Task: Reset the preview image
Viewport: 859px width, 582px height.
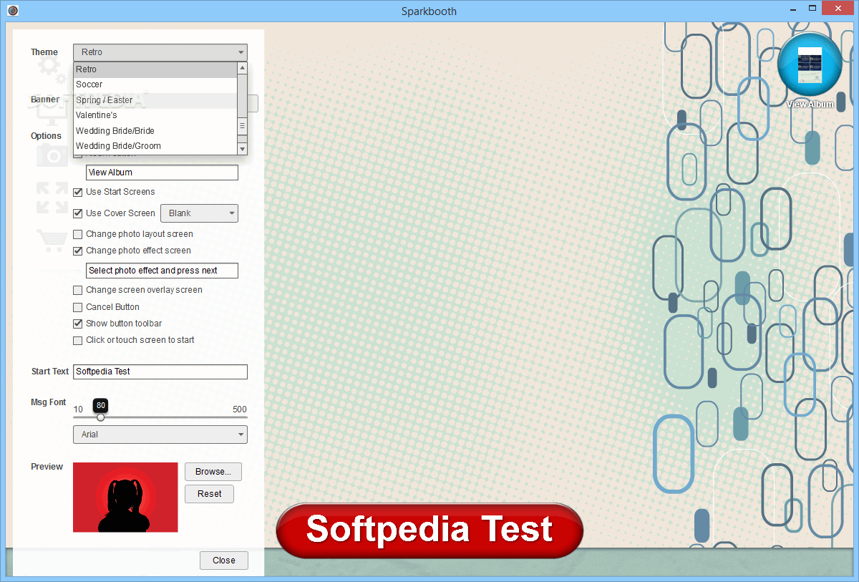Action: coord(210,494)
